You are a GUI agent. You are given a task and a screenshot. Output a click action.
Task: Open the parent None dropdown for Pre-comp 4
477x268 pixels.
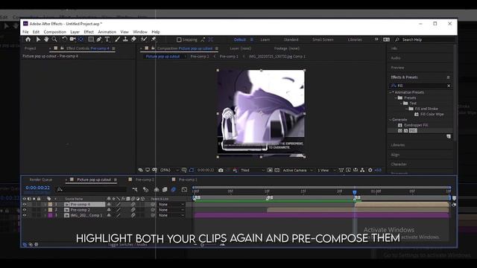click(x=171, y=205)
